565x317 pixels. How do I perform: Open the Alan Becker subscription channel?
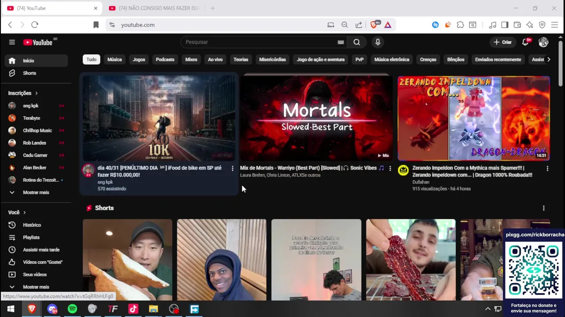36,168
